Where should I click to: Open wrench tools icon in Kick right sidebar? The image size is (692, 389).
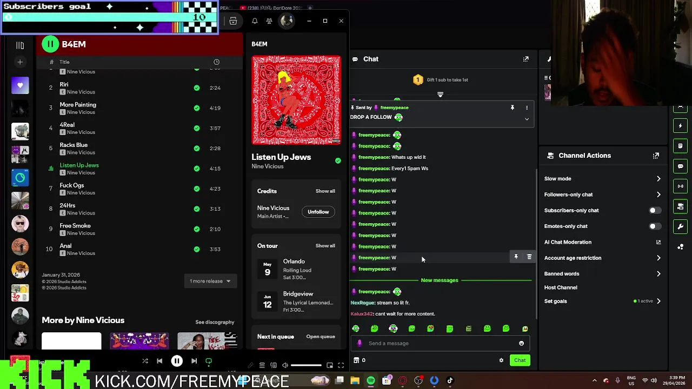tap(680, 226)
